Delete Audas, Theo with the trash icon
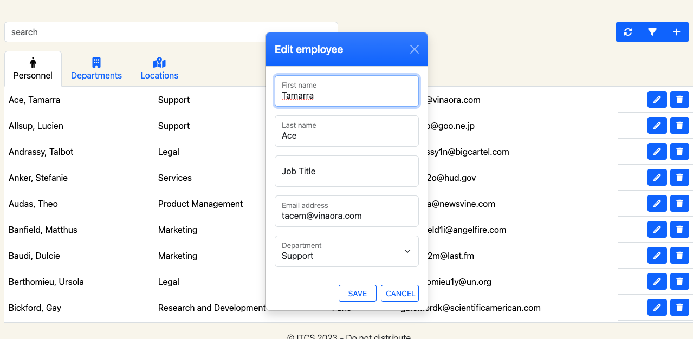Image resolution: width=693 pixels, height=339 pixels. coord(679,204)
